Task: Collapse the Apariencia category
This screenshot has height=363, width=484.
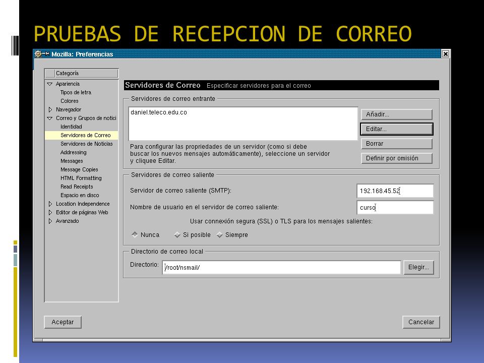Action: [x=50, y=84]
